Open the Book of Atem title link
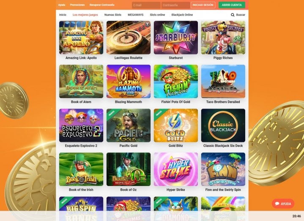Image resolution: width=304 pixels, height=221 pixels. (x=81, y=102)
